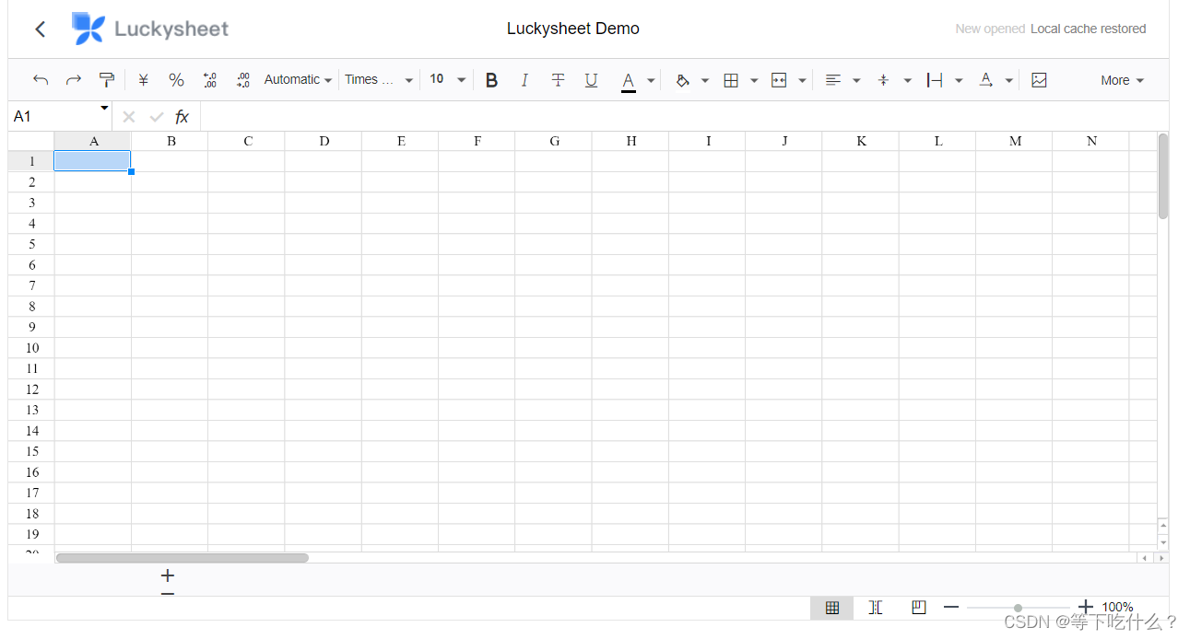The image size is (1190, 639).
Task: Select row 17 header
Action: [x=31, y=493]
